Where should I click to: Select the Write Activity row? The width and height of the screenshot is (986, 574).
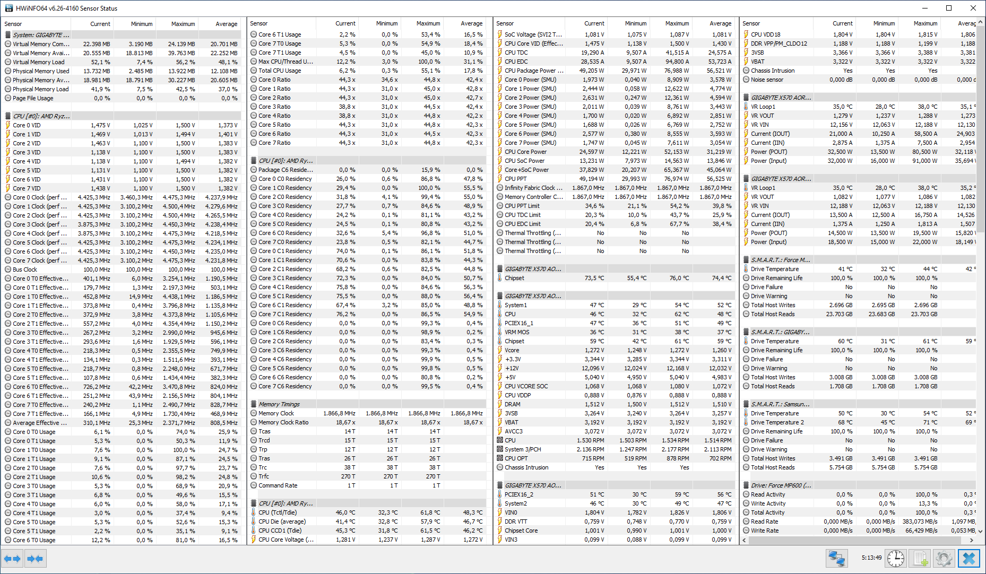point(860,503)
